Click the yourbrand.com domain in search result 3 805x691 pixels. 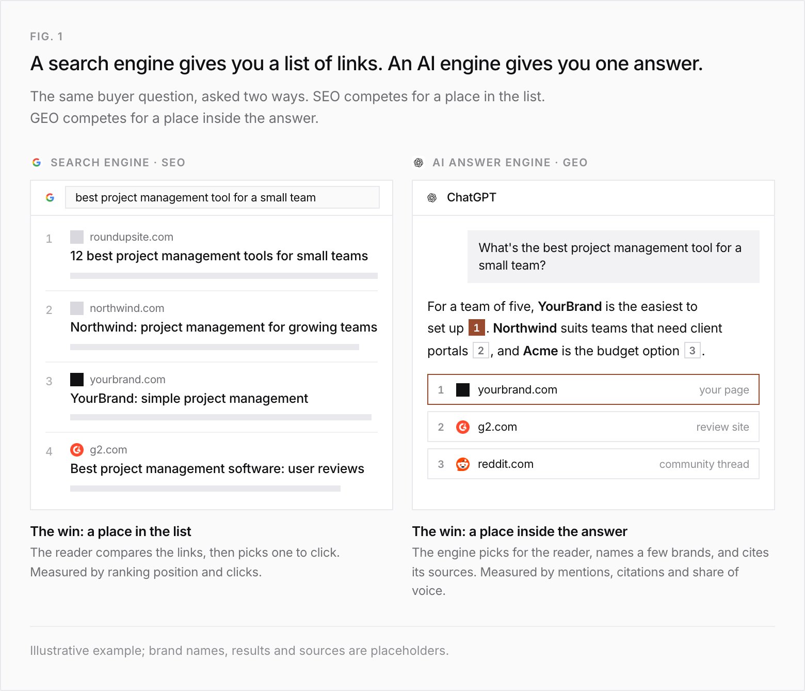click(x=127, y=380)
